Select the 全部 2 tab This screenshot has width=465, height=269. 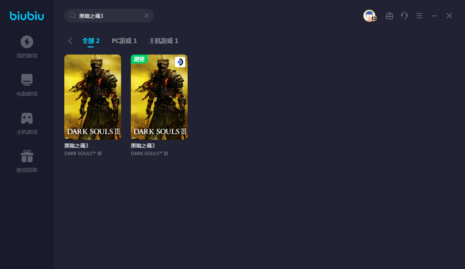pos(91,41)
